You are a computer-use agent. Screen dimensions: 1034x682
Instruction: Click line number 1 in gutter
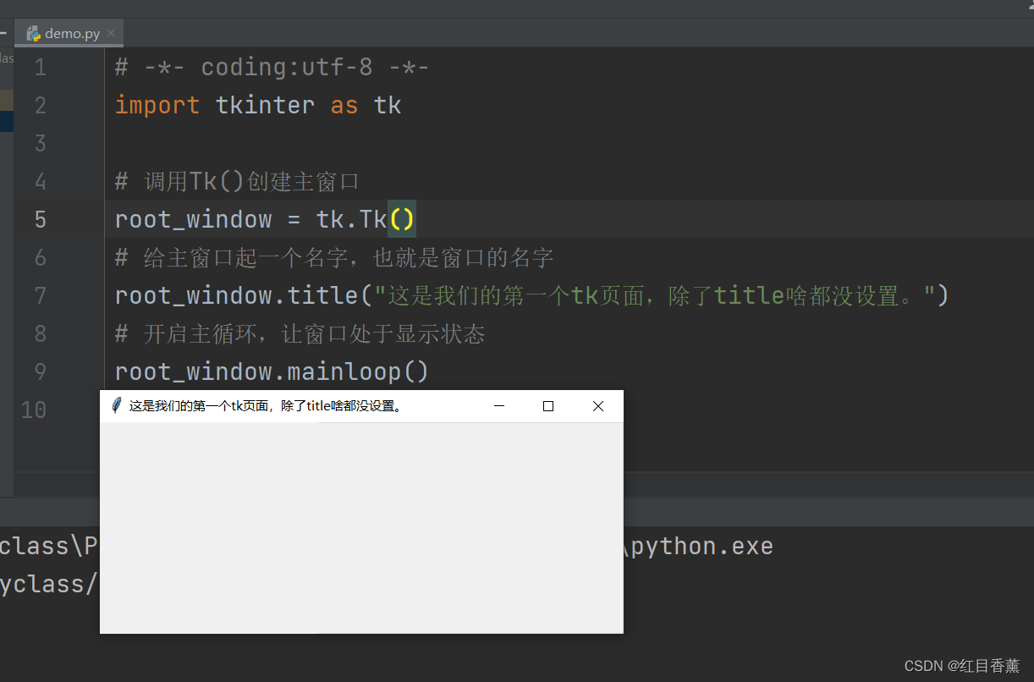[40, 68]
